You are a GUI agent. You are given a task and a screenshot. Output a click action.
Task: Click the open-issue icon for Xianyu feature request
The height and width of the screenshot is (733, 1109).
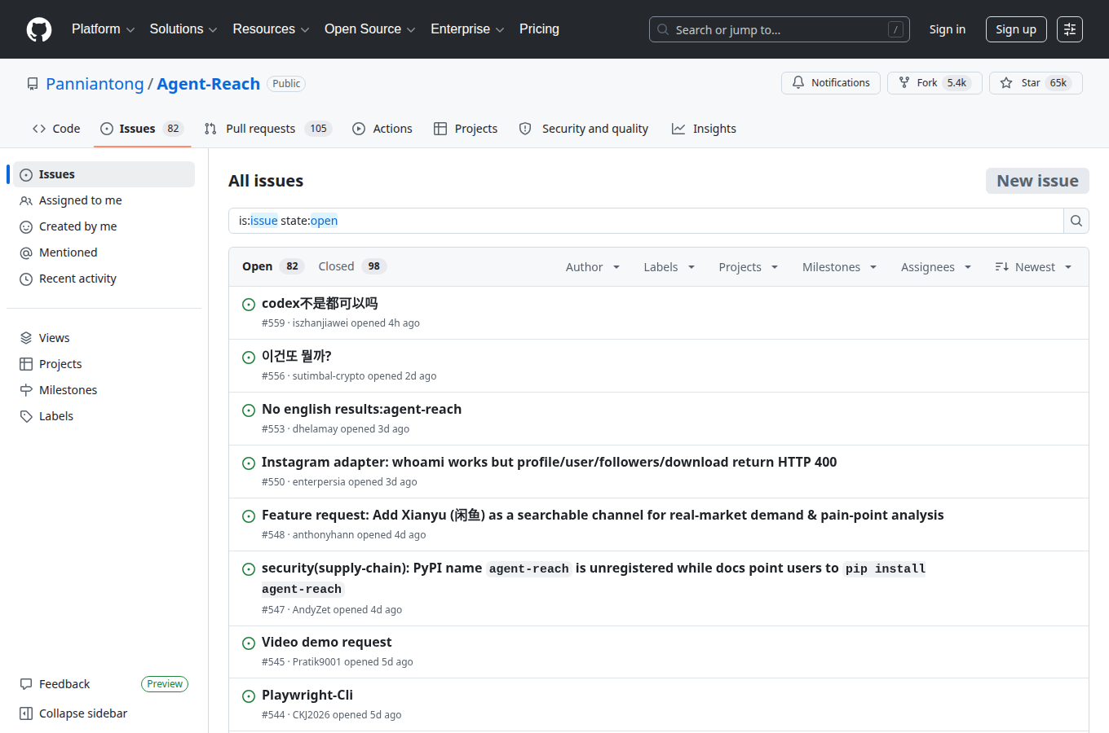tap(249, 516)
